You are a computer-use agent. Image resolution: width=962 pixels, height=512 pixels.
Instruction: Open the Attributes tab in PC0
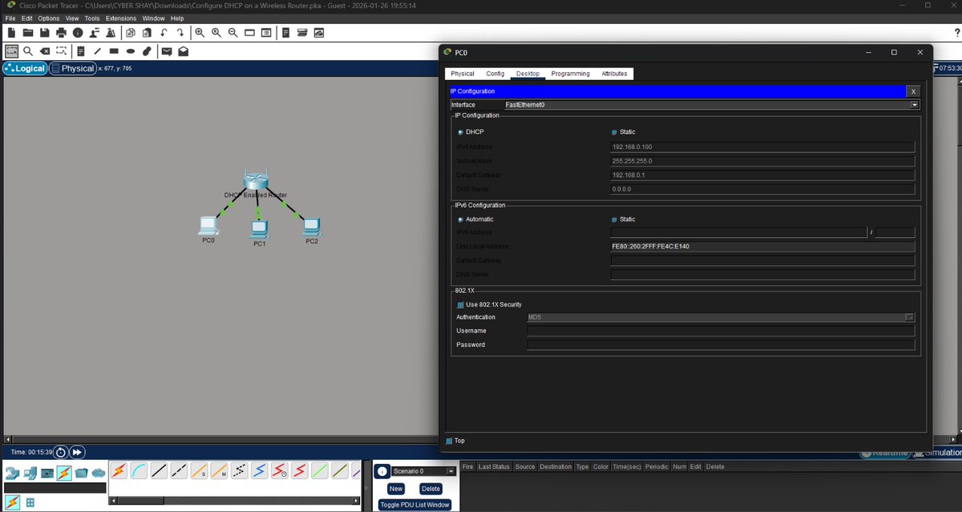615,74
